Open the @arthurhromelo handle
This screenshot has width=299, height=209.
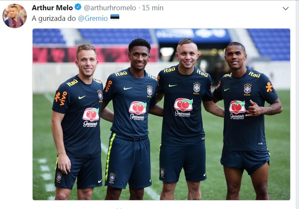[x=110, y=8]
